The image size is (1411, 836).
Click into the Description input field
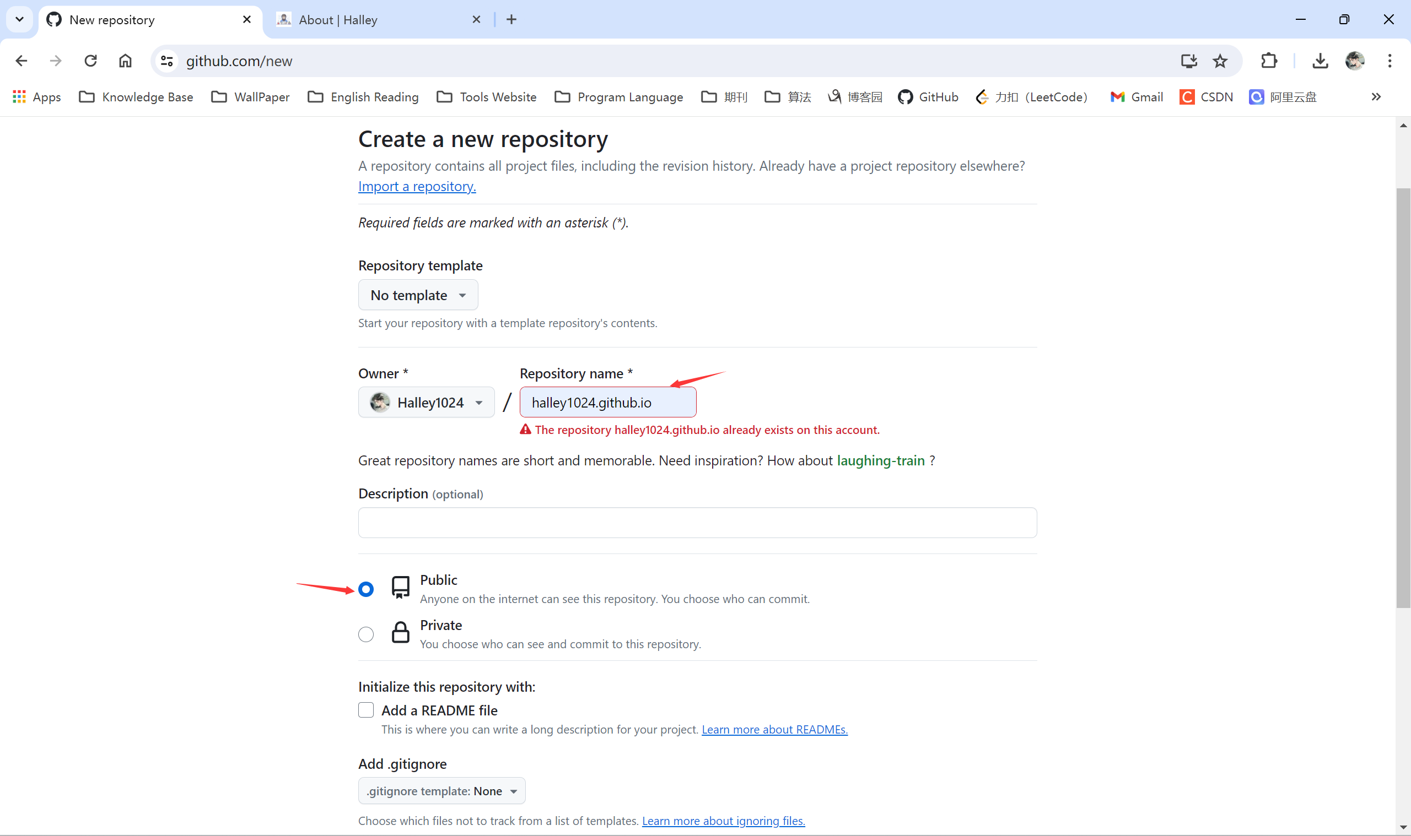(697, 522)
